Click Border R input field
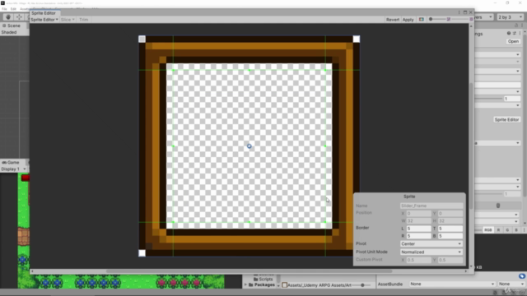 418,236
